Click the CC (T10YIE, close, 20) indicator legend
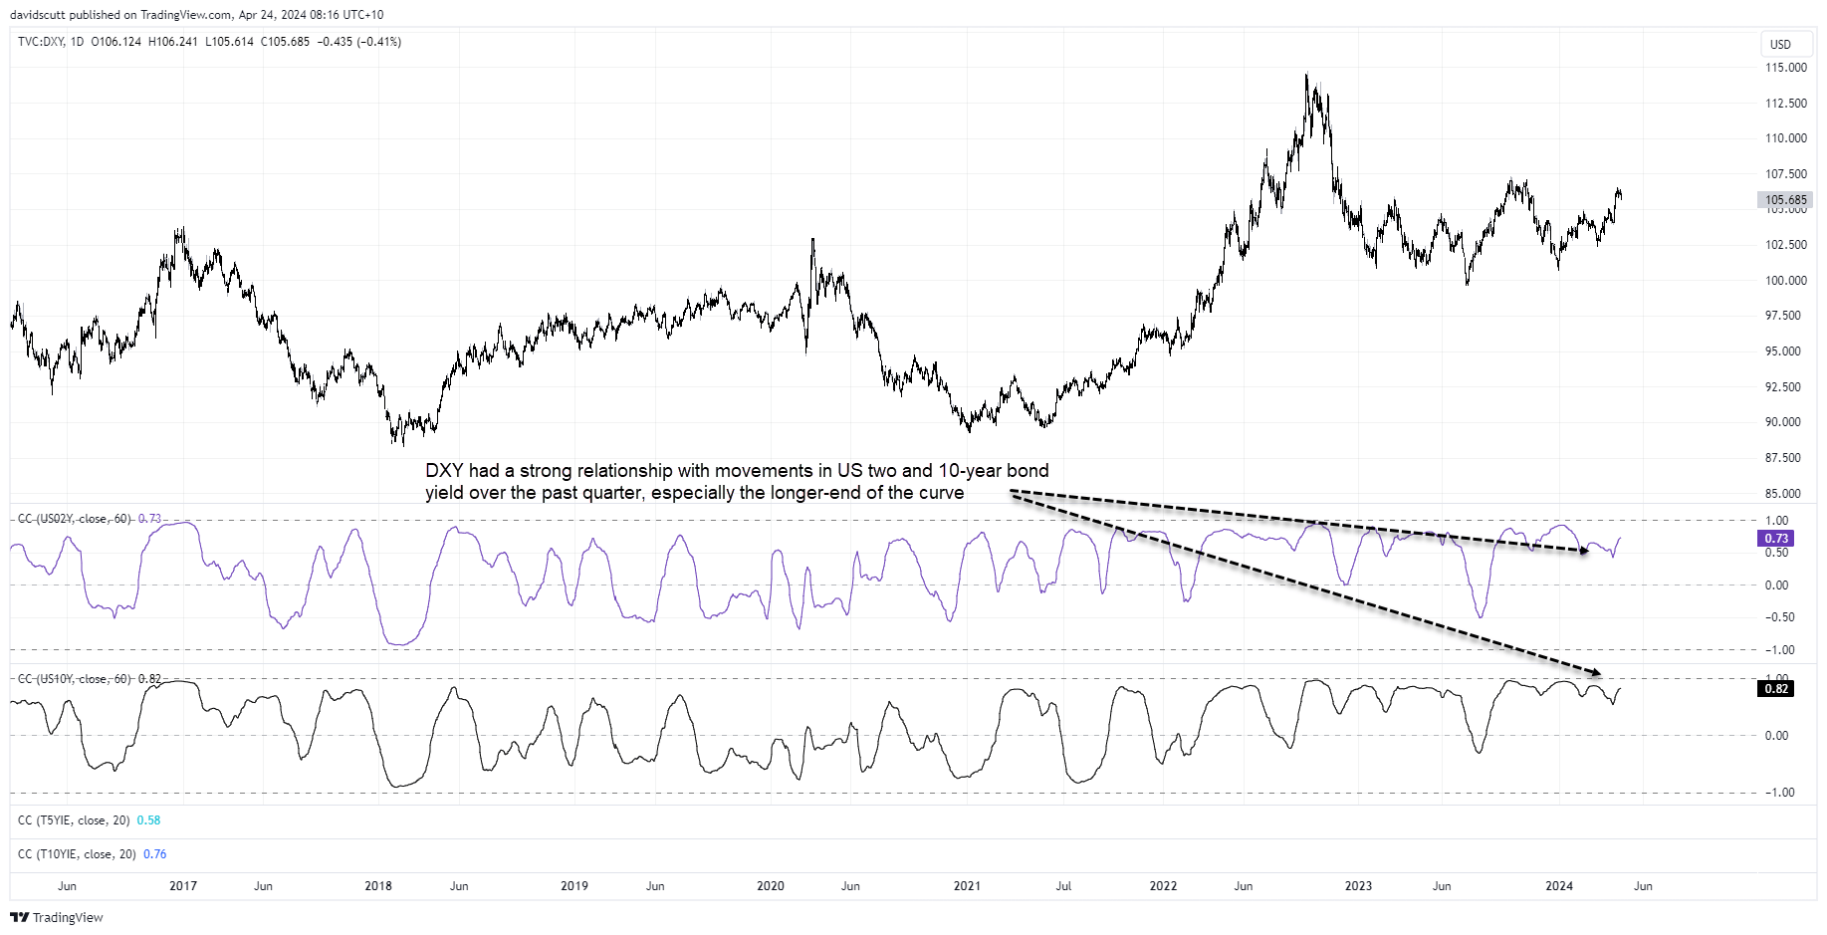 [x=77, y=854]
